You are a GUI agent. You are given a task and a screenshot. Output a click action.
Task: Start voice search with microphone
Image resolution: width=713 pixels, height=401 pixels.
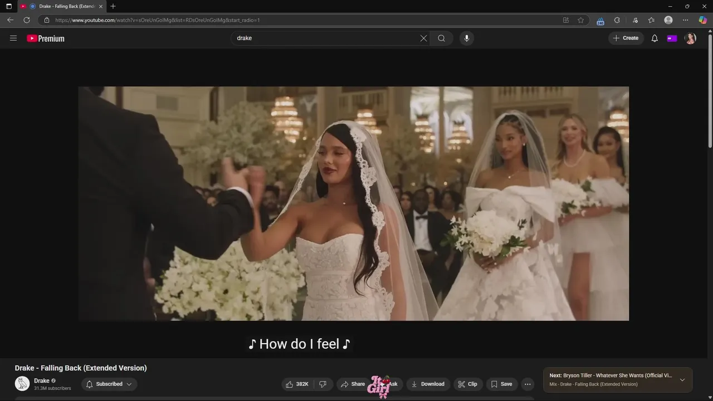[467, 38]
